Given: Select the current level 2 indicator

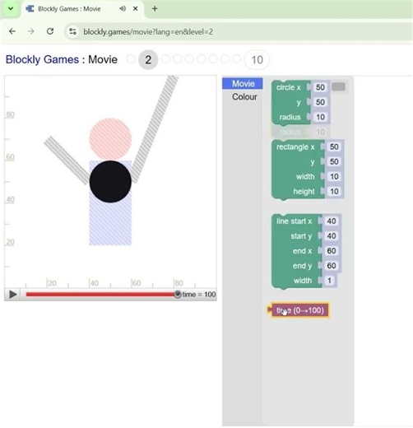Looking at the screenshot, I should pyautogui.click(x=148, y=59).
